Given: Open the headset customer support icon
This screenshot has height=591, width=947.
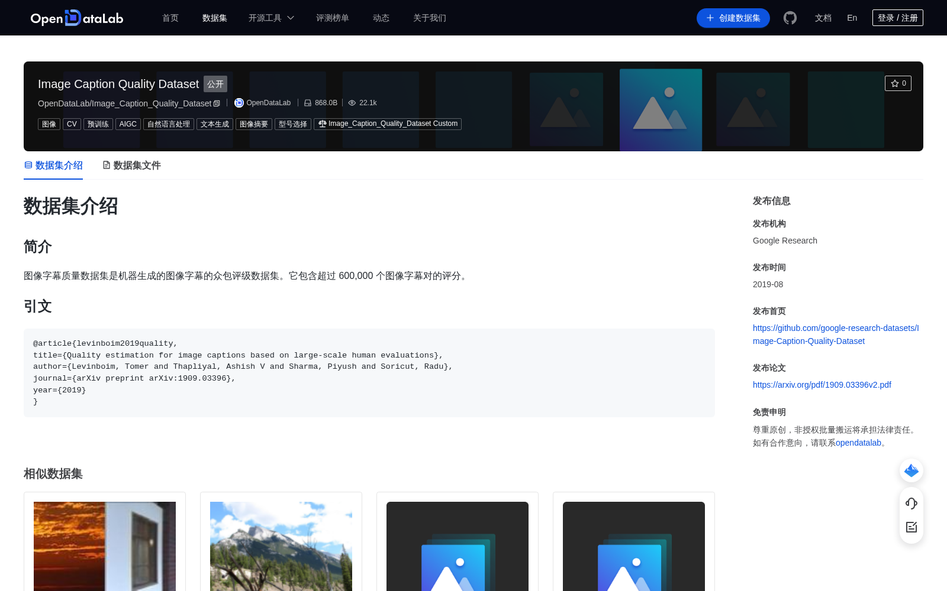Looking at the screenshot, I should coord(911,504).
